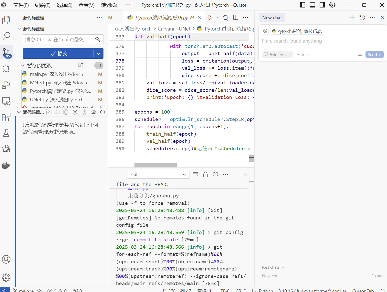
Task: Refresh the source control graph
Action: point(102,112)
